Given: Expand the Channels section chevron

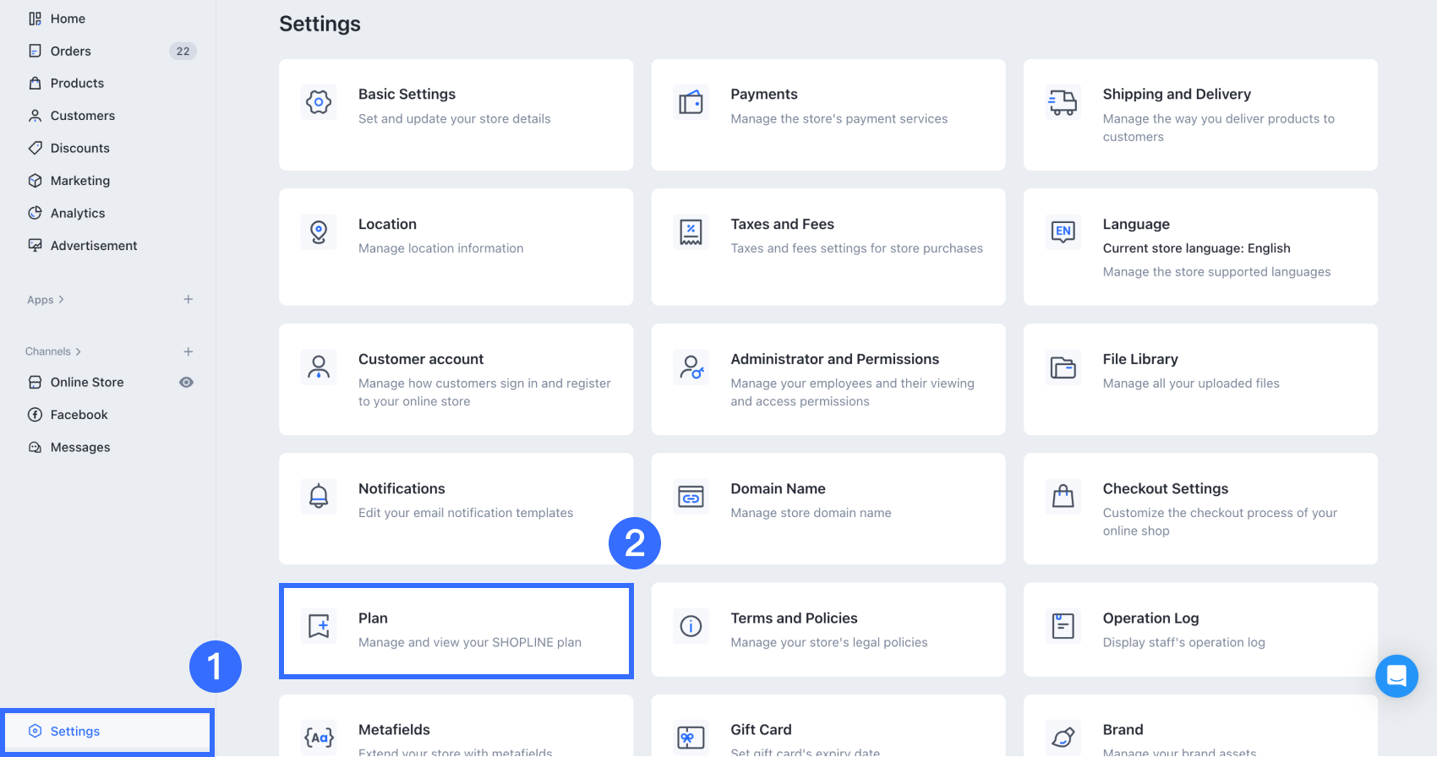Looking at the screenshot, I should 79,351.
